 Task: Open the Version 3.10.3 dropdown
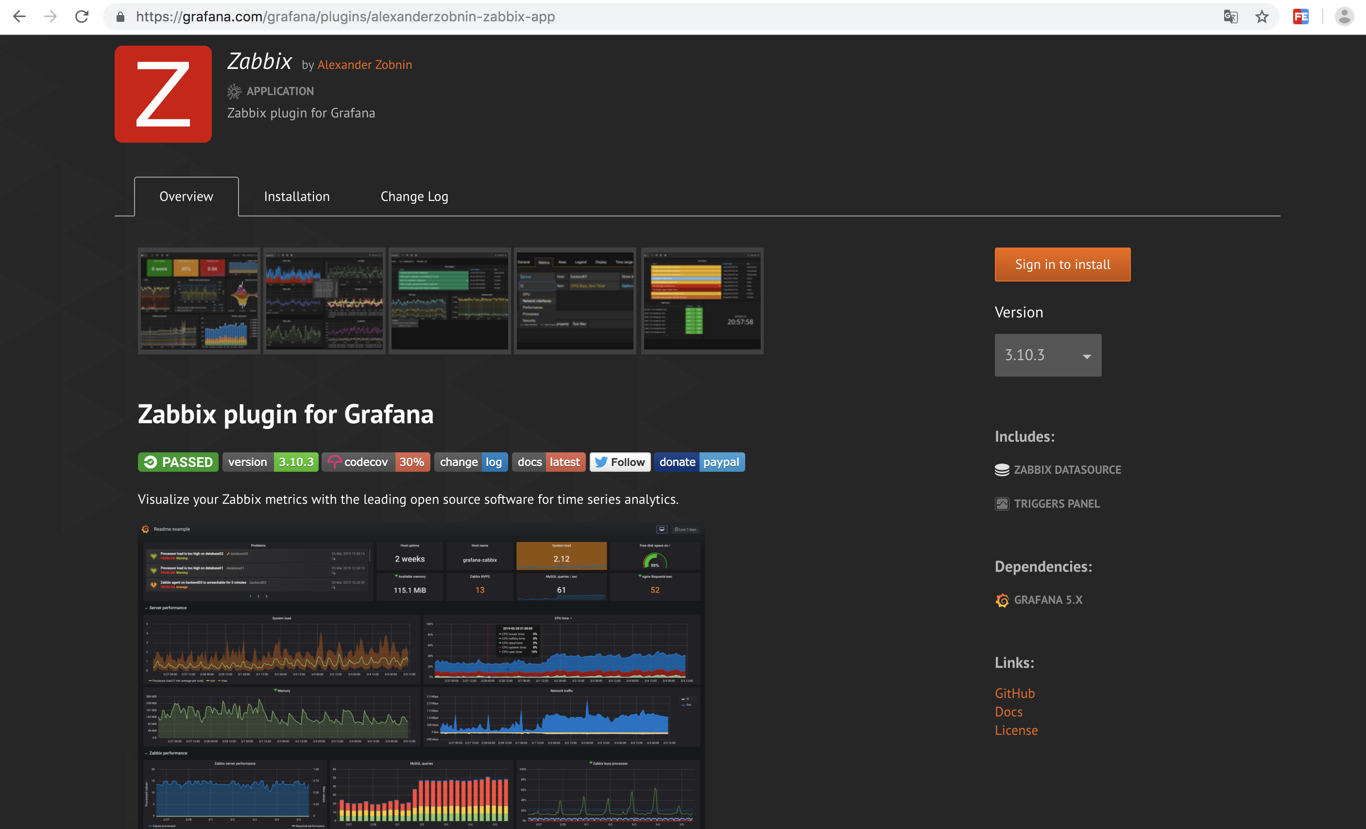click(1048, 355)
